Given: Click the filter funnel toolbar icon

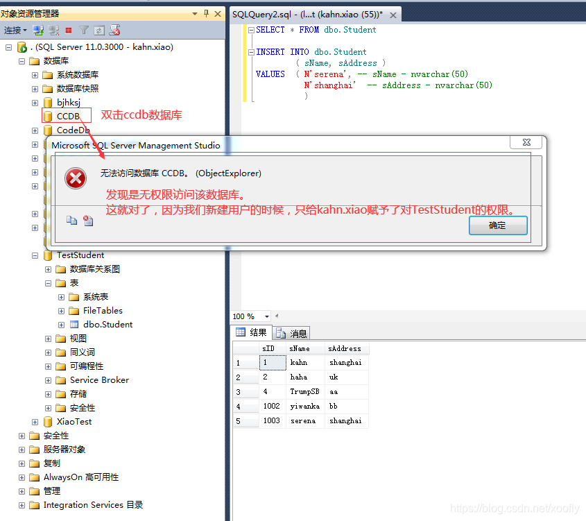Looking at the screenshot, I should (x=84, y=31).
